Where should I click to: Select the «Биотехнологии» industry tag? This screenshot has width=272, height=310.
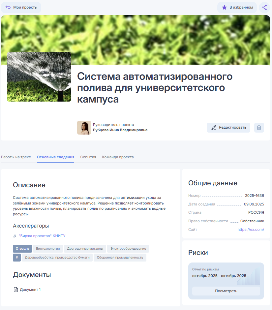[x=48, y=249]
